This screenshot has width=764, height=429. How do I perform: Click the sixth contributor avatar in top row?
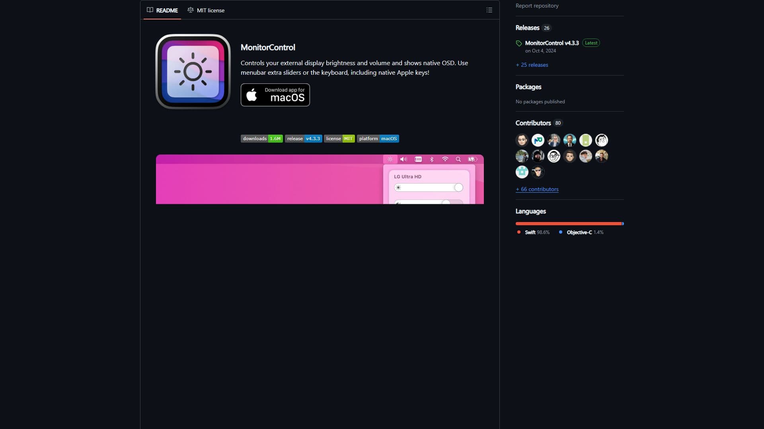(602, 140)
